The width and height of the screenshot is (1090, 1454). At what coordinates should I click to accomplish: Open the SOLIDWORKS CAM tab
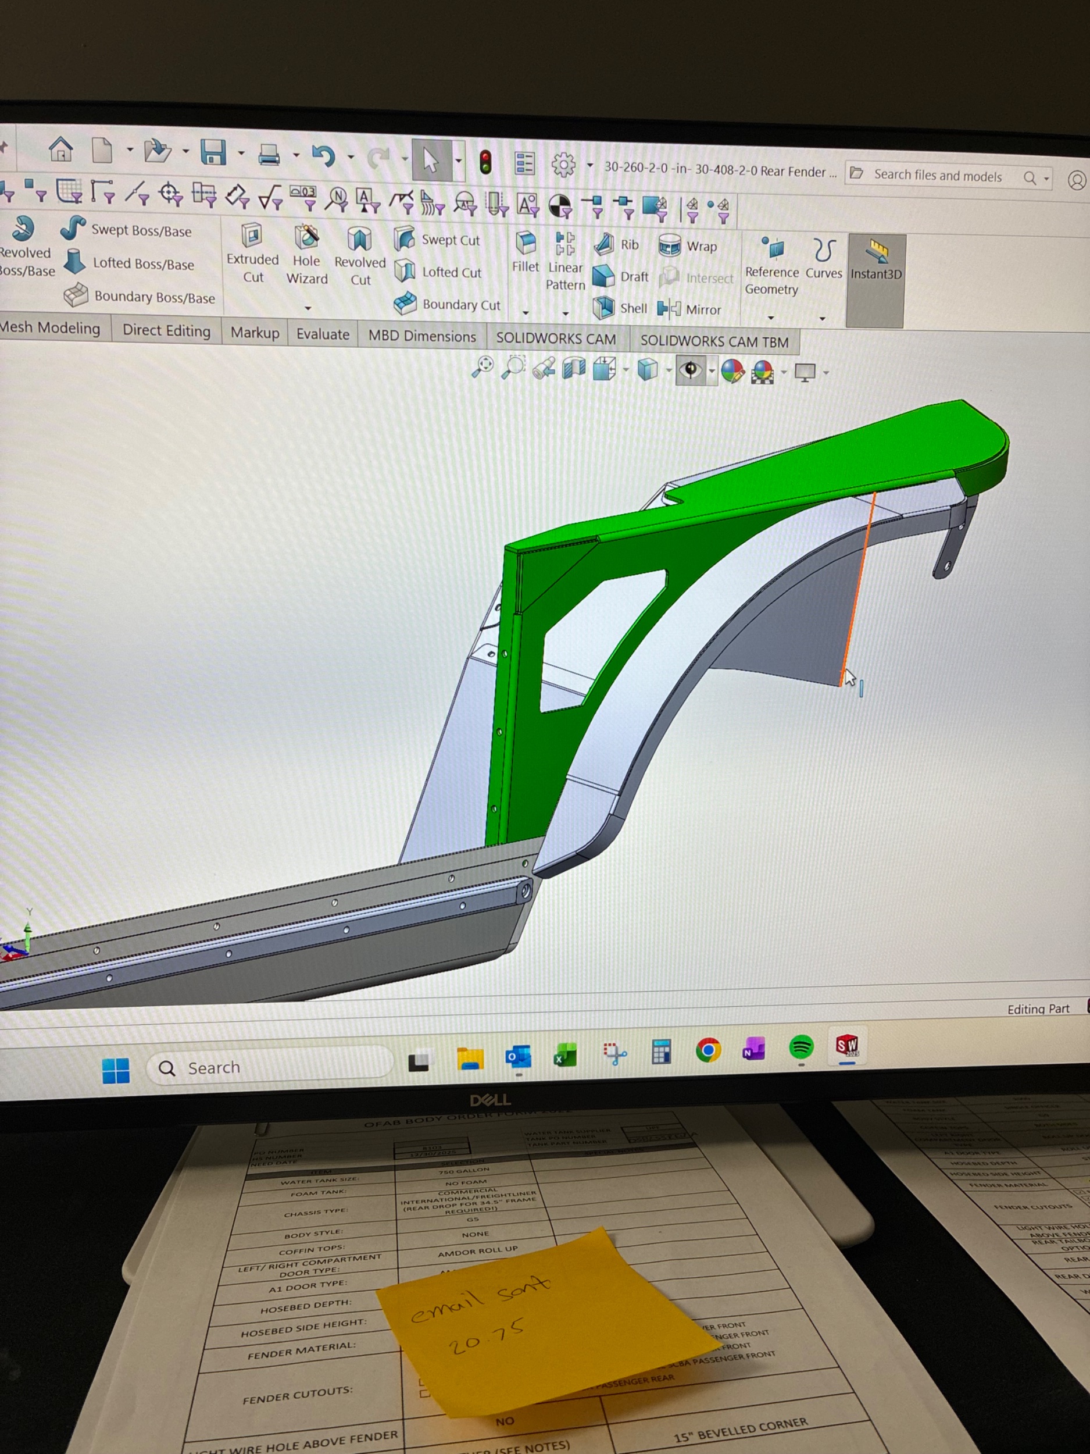point(556,338)
